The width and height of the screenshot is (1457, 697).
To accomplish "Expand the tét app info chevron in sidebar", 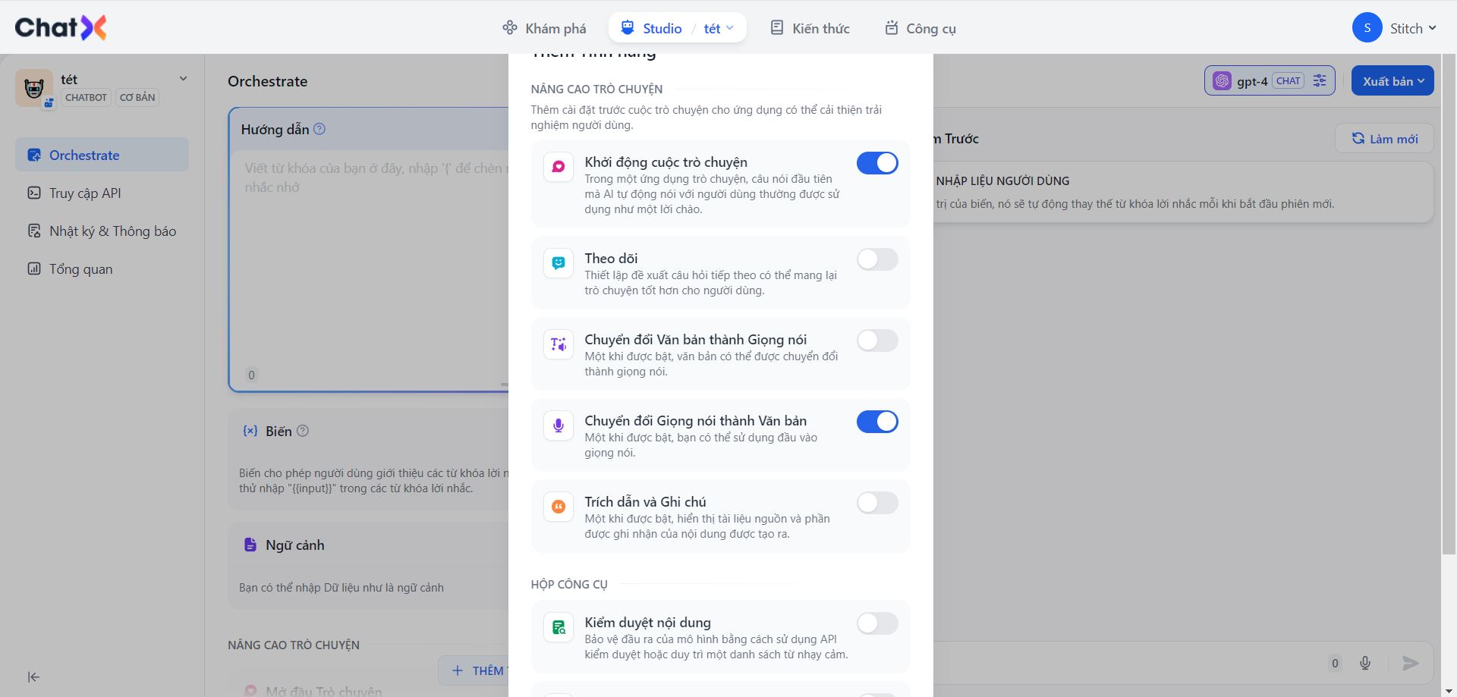I will pyautogui.click(x=183, y=79).
